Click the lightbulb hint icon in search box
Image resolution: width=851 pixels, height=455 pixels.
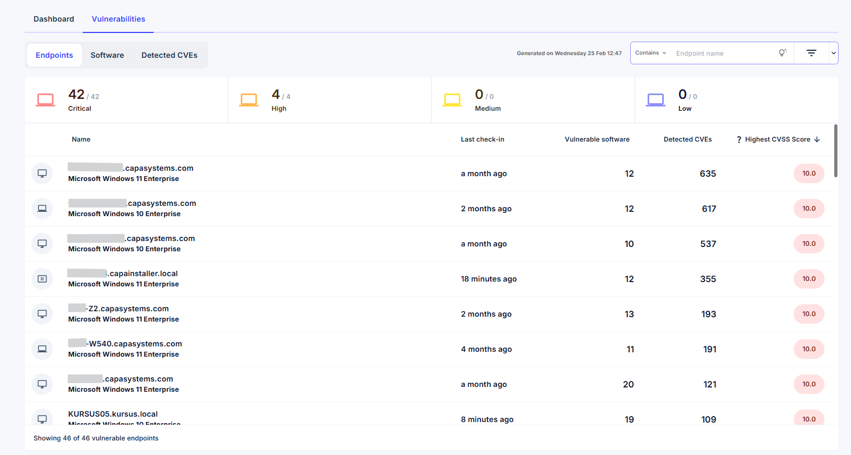(782, 52)
